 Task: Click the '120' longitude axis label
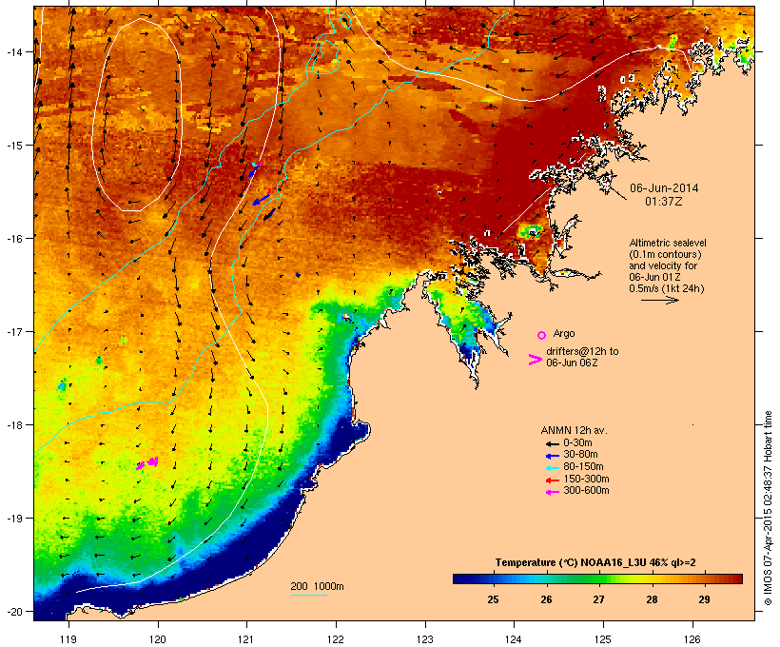click(x=158, y=639)
